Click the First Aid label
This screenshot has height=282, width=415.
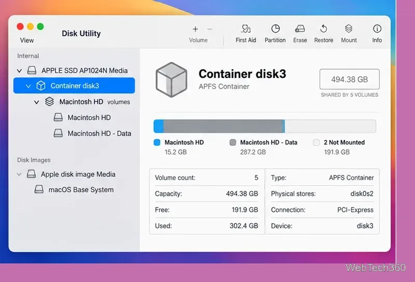click(x=246, y=40)
